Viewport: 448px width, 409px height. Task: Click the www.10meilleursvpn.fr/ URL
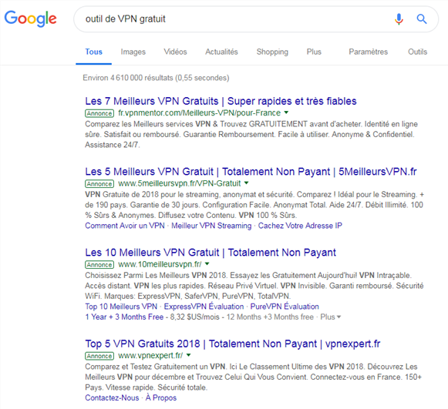(160, 264)
